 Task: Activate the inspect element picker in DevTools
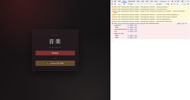[x=112, y=1]
